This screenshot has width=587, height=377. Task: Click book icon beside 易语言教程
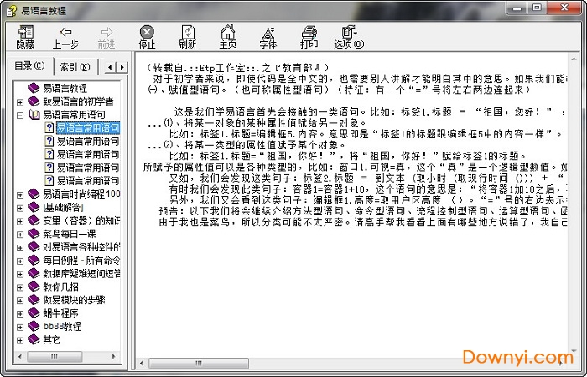[34, 88]
